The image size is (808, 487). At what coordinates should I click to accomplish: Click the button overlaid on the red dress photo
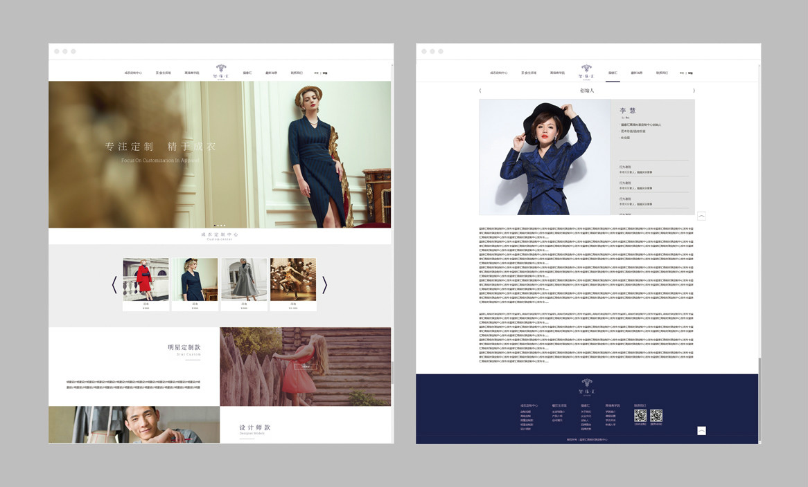coord(305,367)
